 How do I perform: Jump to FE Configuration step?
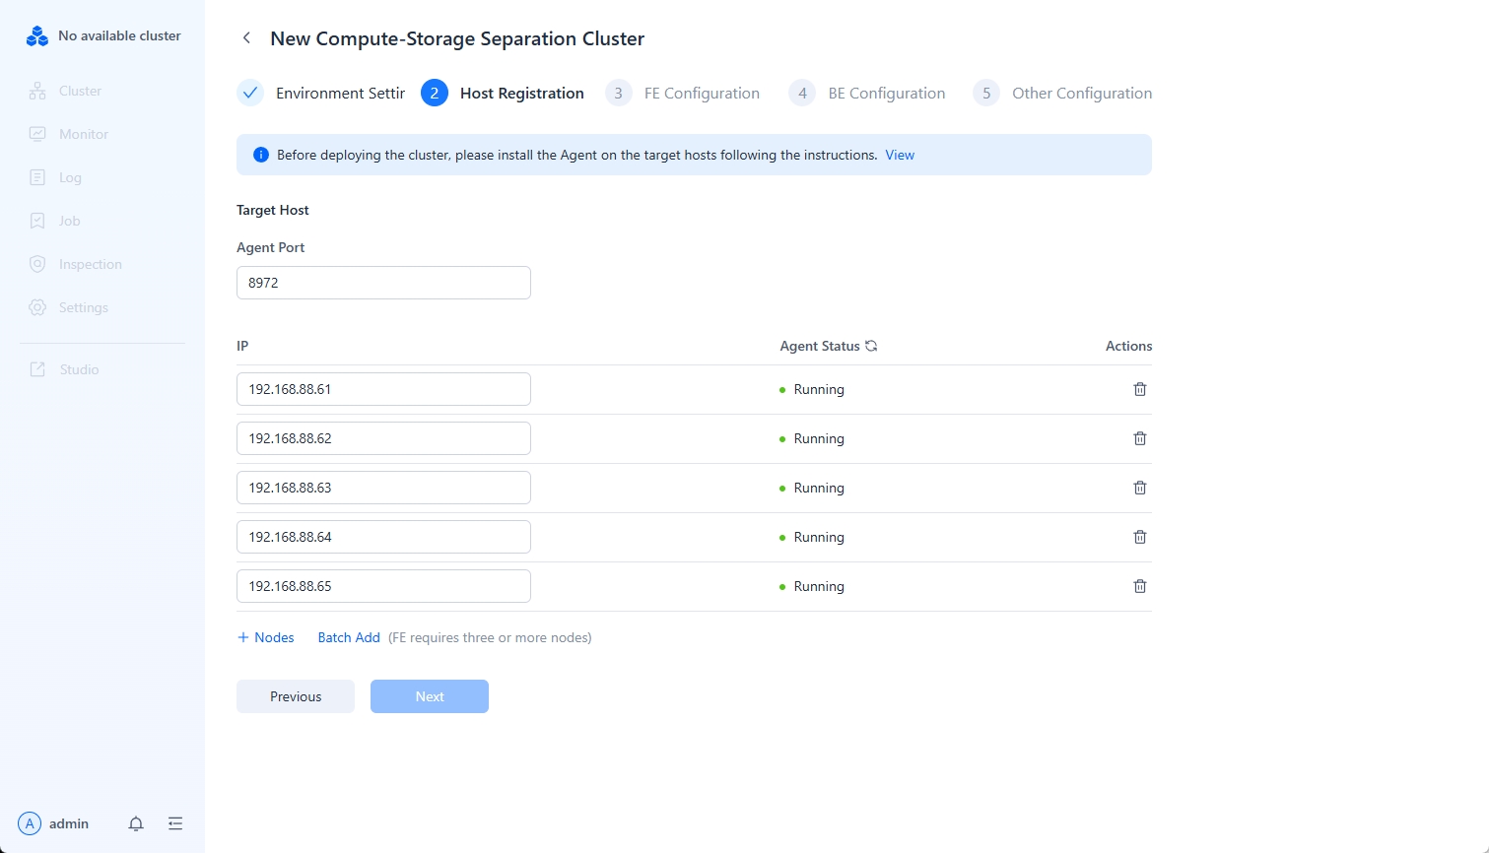(701, 94)
